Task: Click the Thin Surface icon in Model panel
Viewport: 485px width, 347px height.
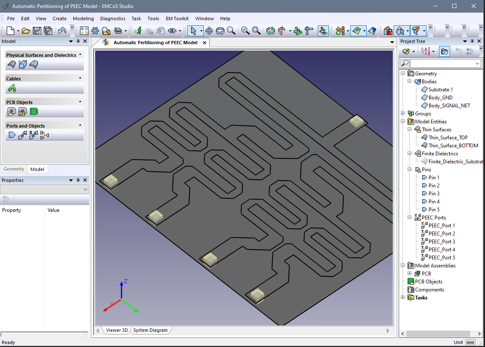Action: point(11,64)
